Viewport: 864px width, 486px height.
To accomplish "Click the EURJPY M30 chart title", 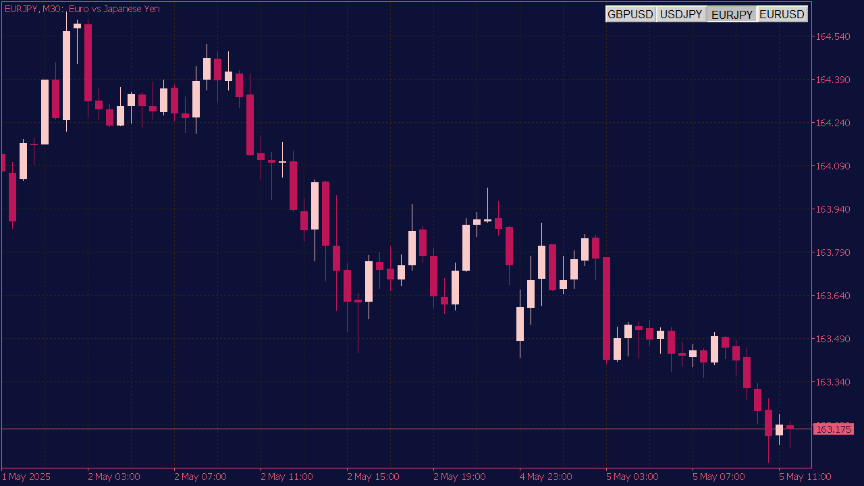I will pos(81,9).
